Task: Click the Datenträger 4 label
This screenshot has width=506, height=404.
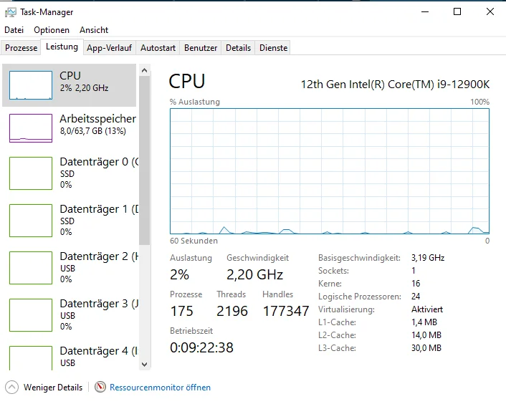Action: tap(99, 351)
